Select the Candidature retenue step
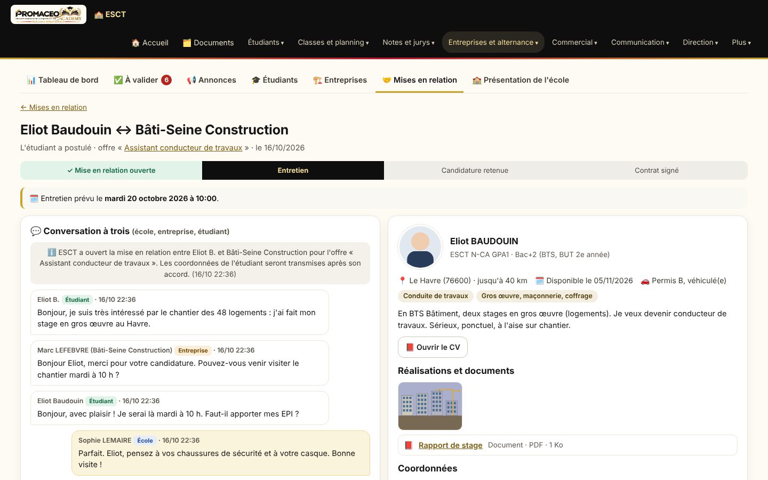 pyautogui.click(x=475, y=170)
